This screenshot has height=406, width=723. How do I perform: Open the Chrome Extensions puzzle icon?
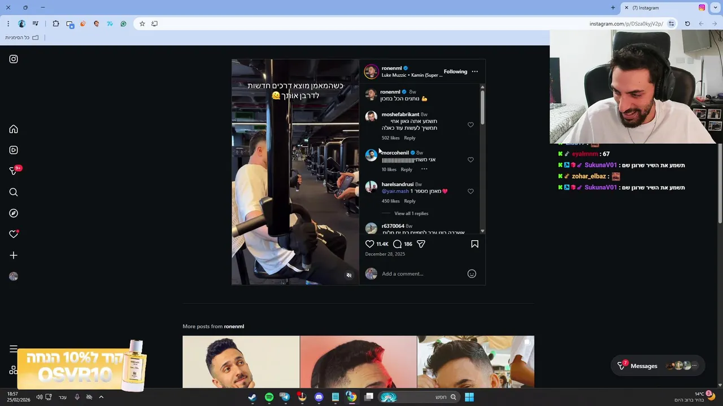pos(56,24)
